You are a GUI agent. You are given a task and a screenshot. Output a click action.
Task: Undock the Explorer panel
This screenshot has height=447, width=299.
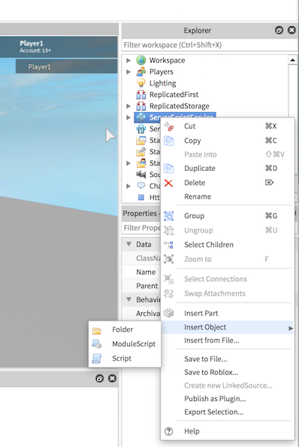click(x=279, y=30)
